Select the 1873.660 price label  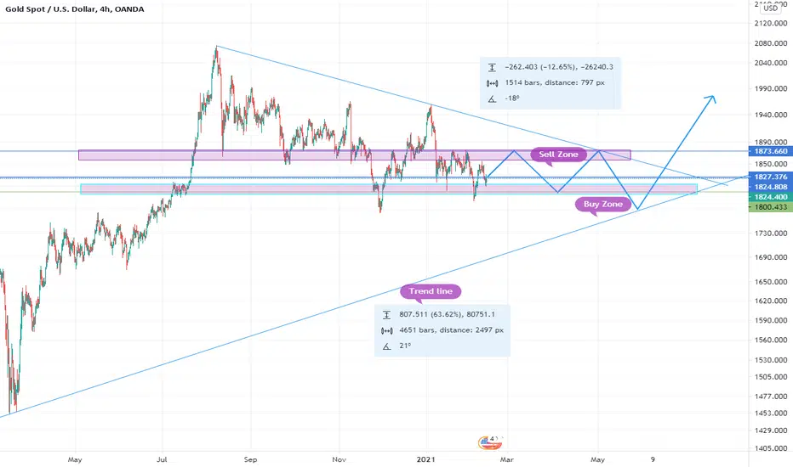[x=771, y=151]
